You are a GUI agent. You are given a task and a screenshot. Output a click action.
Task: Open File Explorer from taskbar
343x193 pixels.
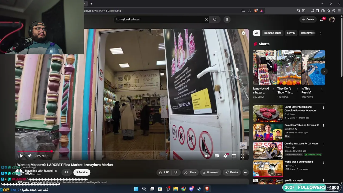coord(176,189)
